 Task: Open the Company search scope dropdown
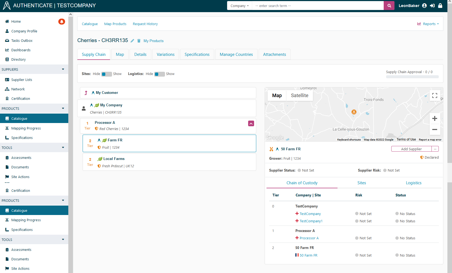[240, 6]
